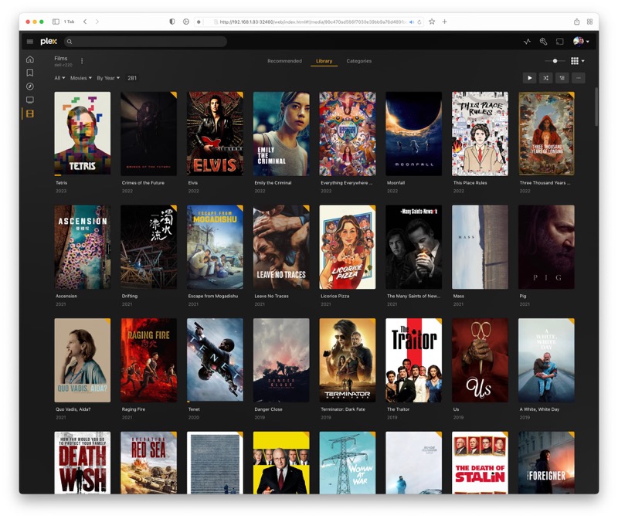Open the Leave No Traces title
The width and height of the screenshot is (618, 519).
coord(272,296)
